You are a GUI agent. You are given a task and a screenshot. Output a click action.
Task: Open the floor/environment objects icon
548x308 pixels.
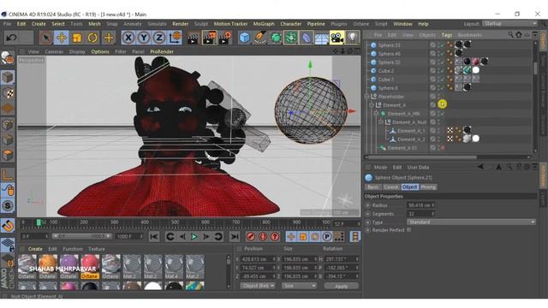[322, 38]
